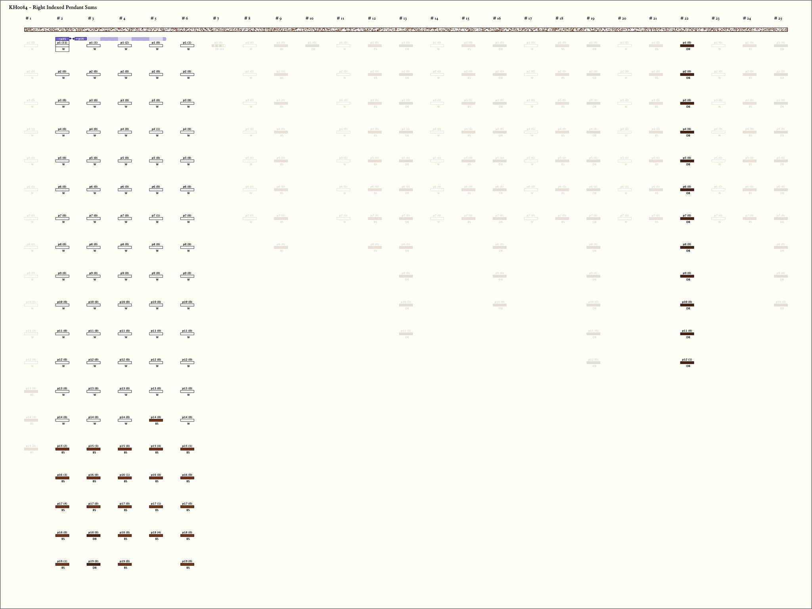Select the faded SY-KB pendant in column 7
This screenshot has height=609, width=812.
coord(218,46)
